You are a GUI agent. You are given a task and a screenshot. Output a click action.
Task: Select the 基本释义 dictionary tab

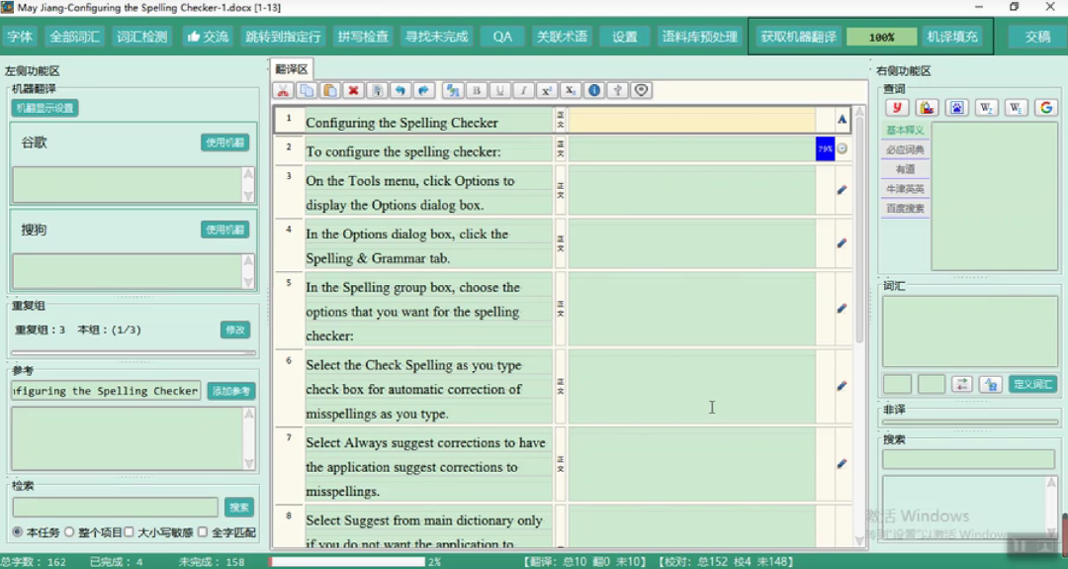(x=905, y=131)
